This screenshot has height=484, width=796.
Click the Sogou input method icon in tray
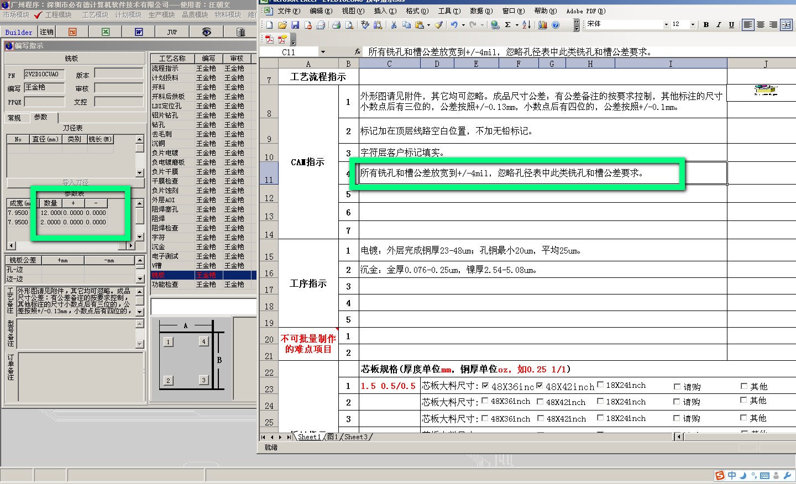(x=720, y=475)
